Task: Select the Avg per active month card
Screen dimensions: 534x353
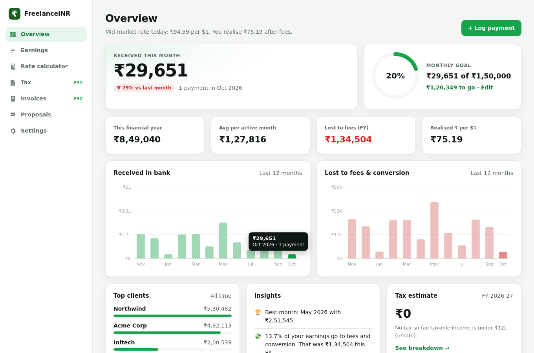Action: (x=260, y=135)
